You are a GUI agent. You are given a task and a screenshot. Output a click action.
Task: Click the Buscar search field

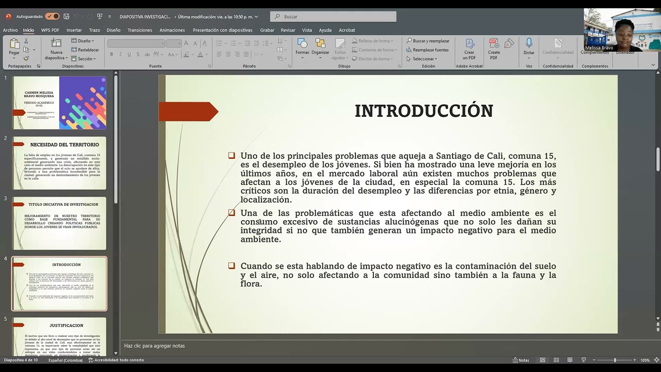tap(333, 17)
